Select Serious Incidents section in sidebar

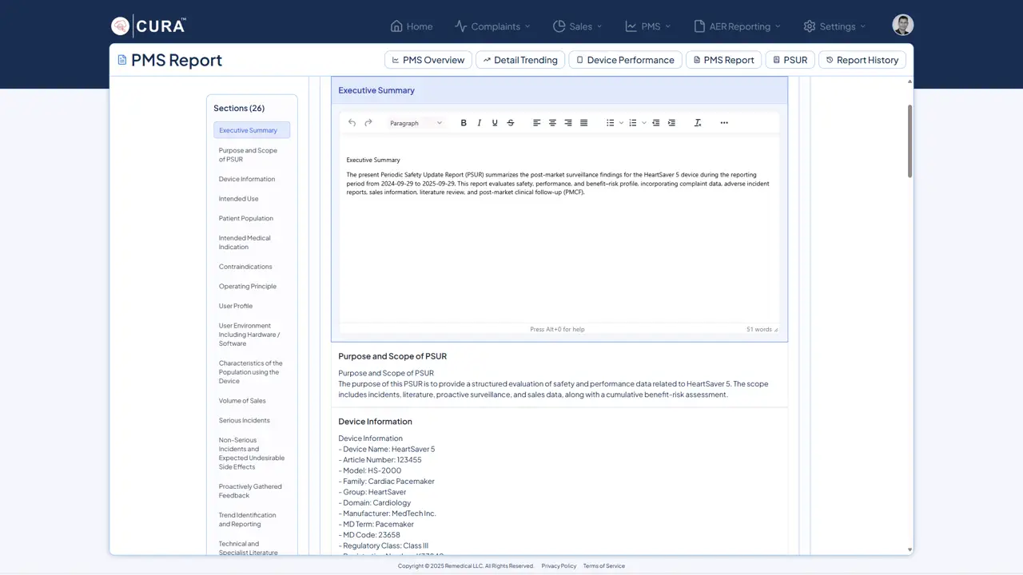[x=245, y=420]
